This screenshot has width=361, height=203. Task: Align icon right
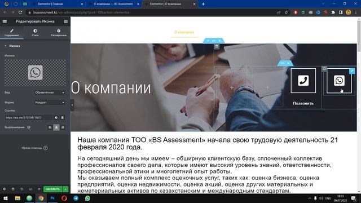[x=63, y=127]
